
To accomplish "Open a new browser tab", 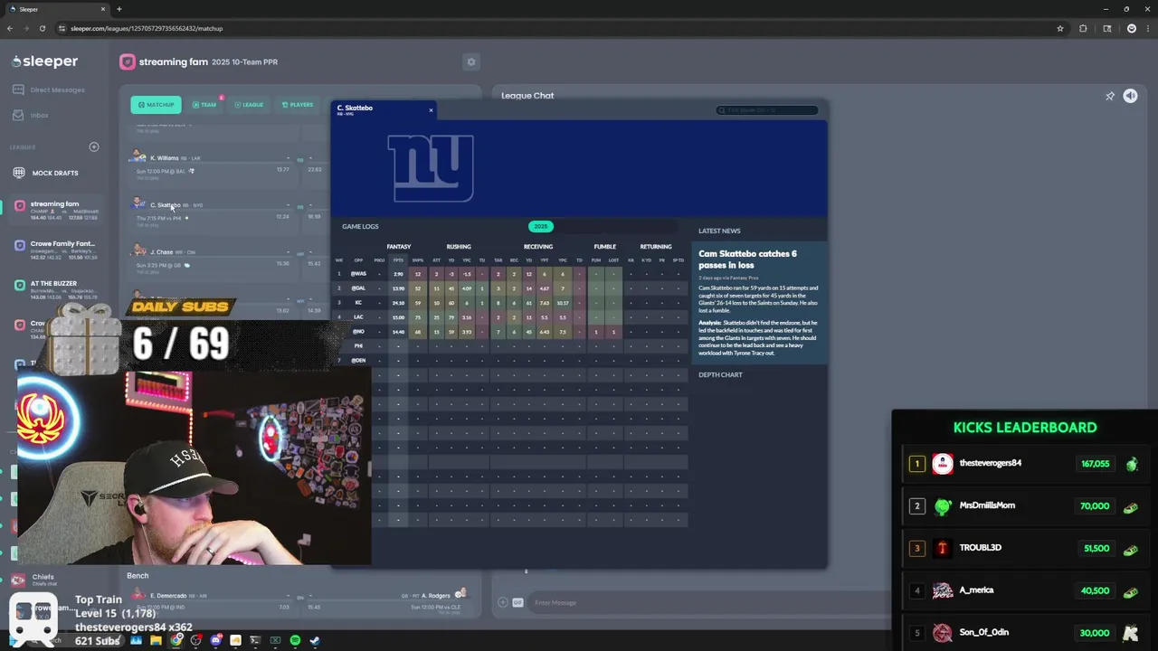I will pyautogui.click(x=119, y=9).
